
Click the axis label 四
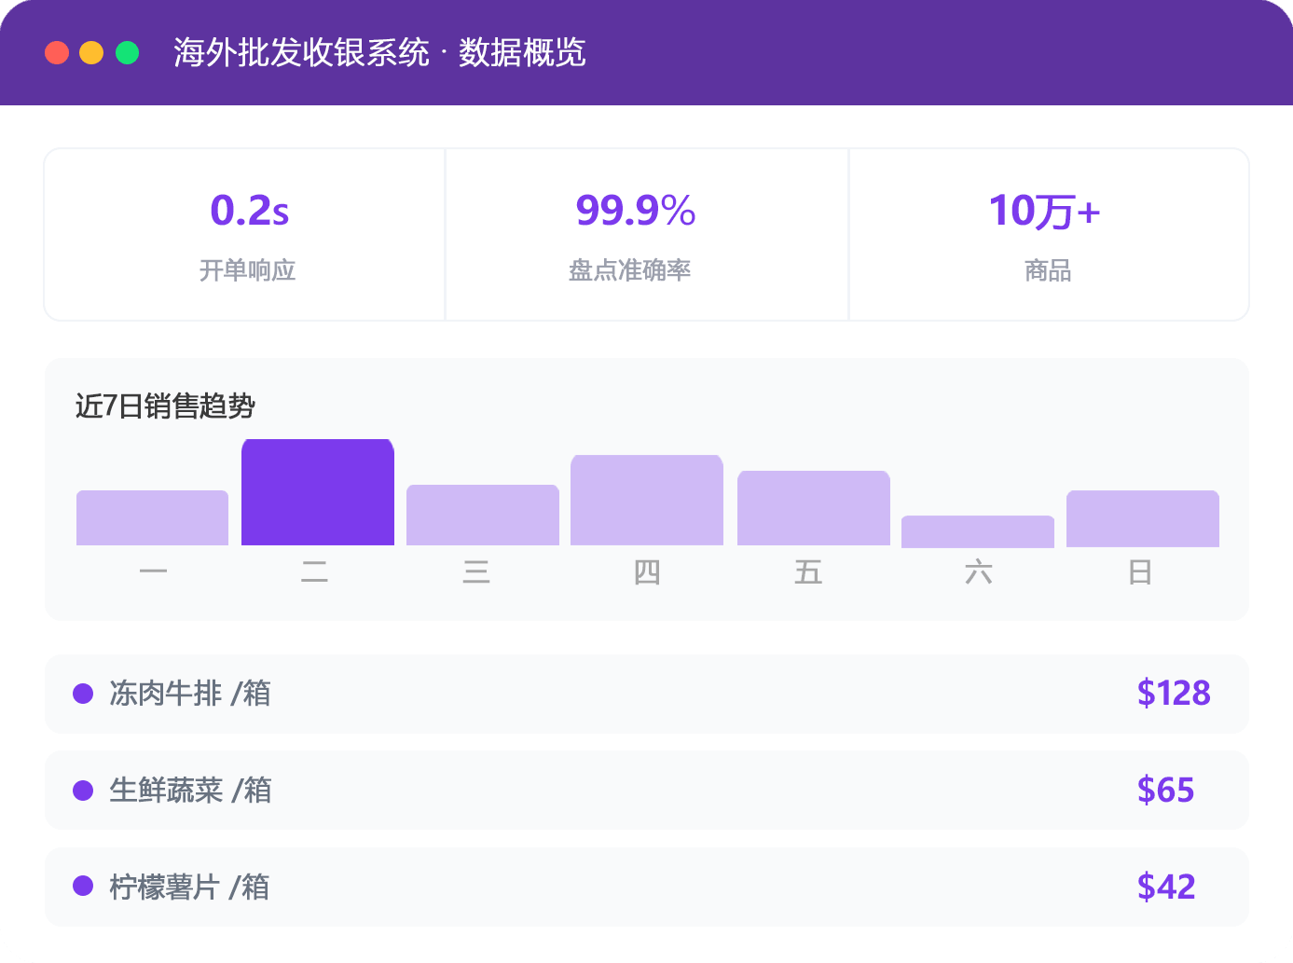pos(647,571)
